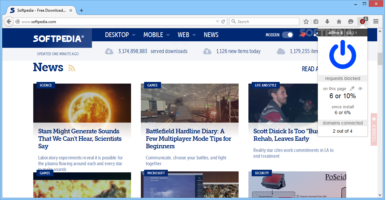Image resolution: width=385 pixels, height=200 pixels.
Task: Click the News heading
Action: click(48, 67)
